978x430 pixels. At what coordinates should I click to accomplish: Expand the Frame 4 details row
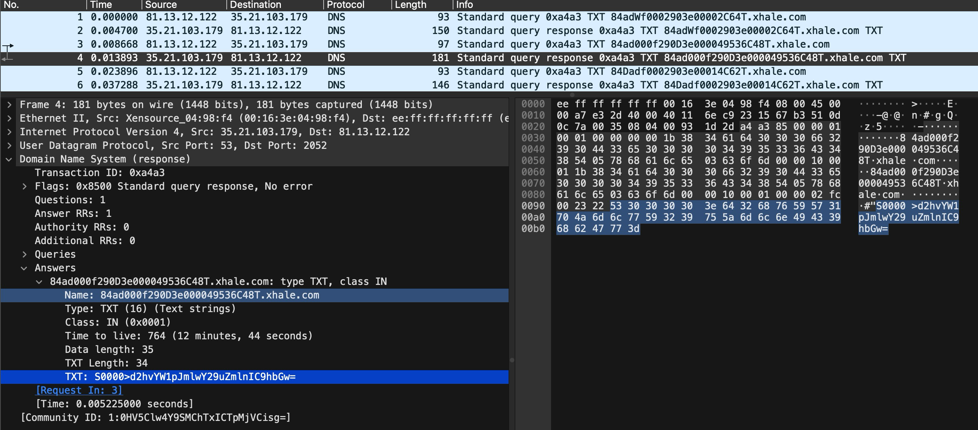pyautogui.click(x=9, y=105)
